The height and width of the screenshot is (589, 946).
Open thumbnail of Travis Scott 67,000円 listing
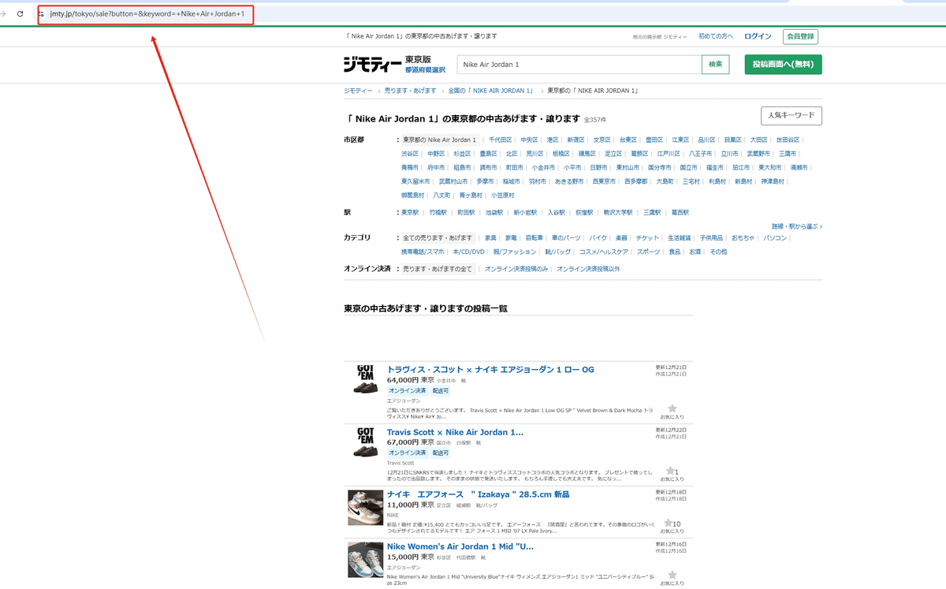[365, 442]
